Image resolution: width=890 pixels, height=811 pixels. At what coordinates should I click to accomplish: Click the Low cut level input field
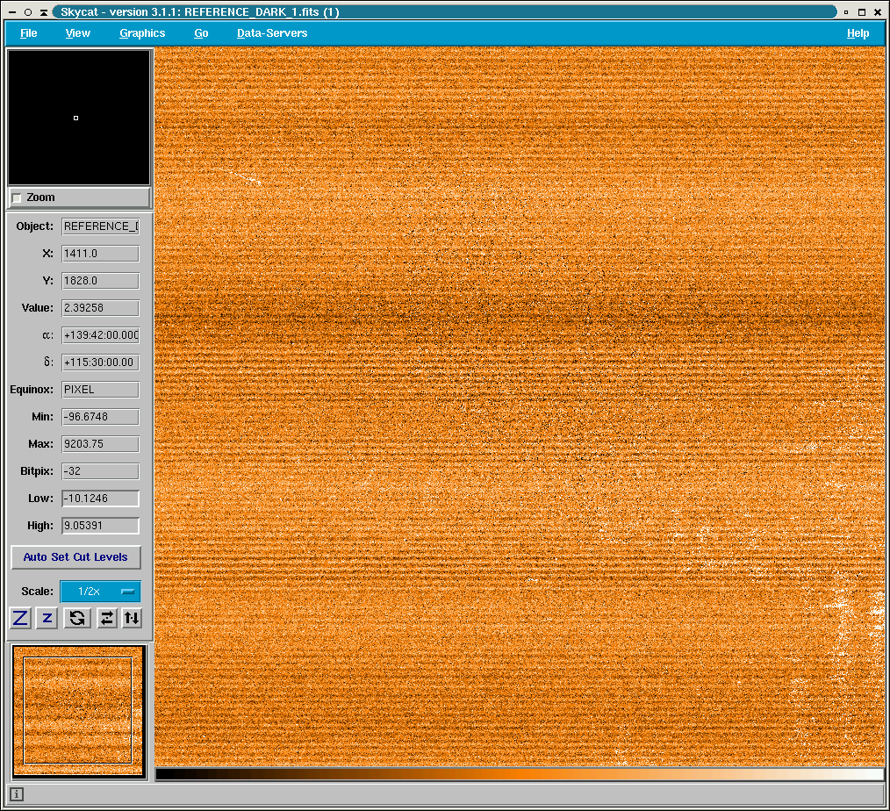(100, 499)
